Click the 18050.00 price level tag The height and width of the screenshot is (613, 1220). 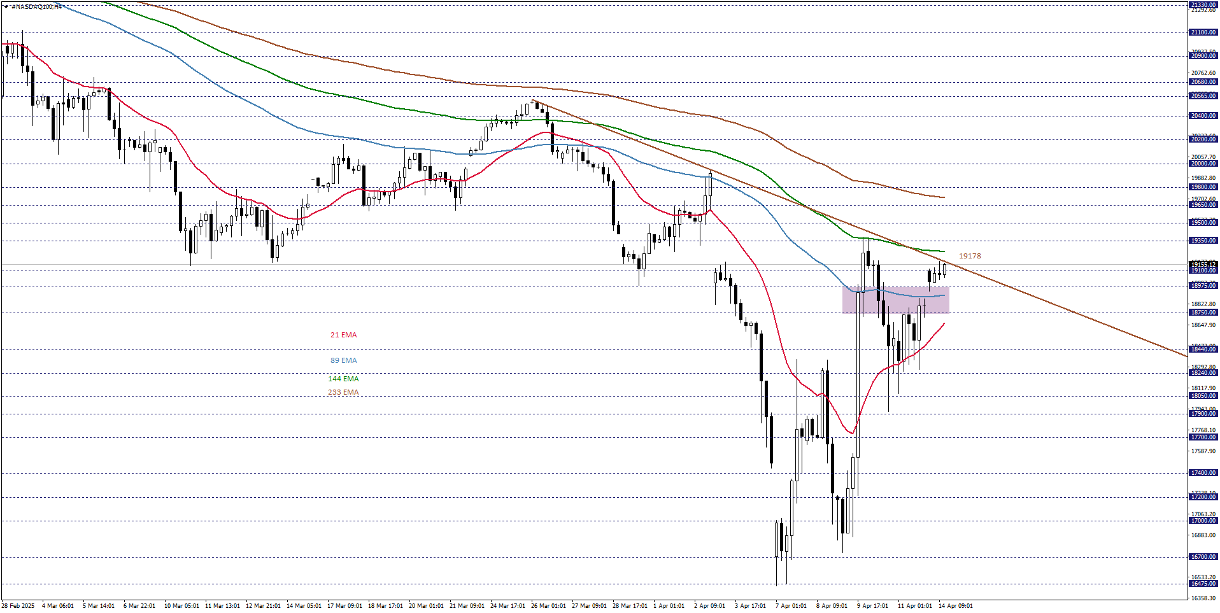point(1203,396)
